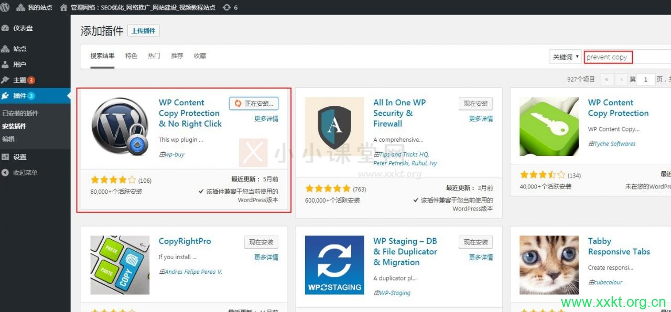Open WP Staging – DB & File Duplicator title
Image resolution: width=671 pixels, height=312 pixels.
(x=405, y=252)
